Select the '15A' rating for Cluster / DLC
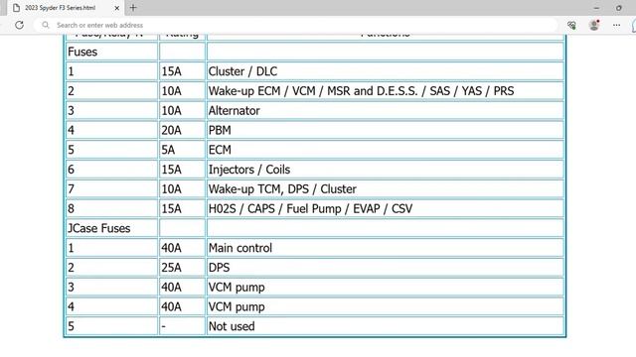636x357 pixels. (x=182, y=71)
